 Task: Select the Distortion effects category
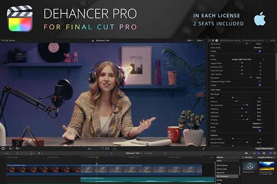click(221, 173)
